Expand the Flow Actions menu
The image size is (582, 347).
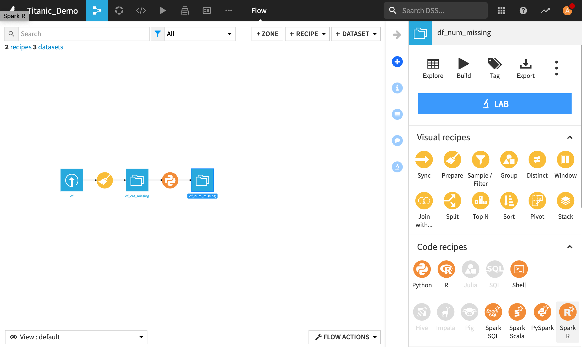(345, 337)
